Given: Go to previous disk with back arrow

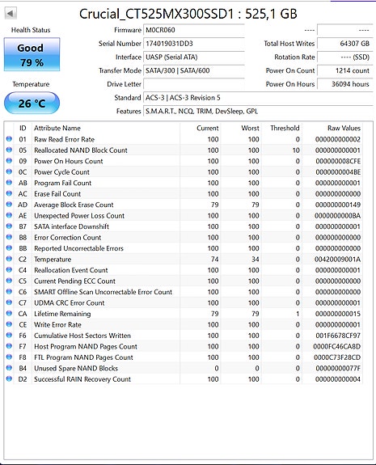Looking at the screenshot, I should pos(11,14).
